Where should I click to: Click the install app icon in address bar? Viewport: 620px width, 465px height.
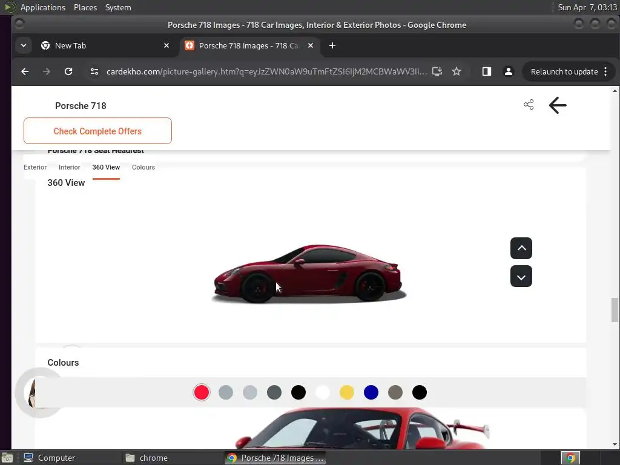[437, 71]
